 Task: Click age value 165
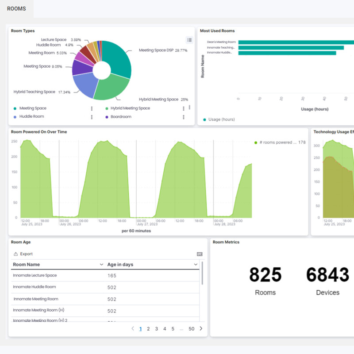(112, 276)
